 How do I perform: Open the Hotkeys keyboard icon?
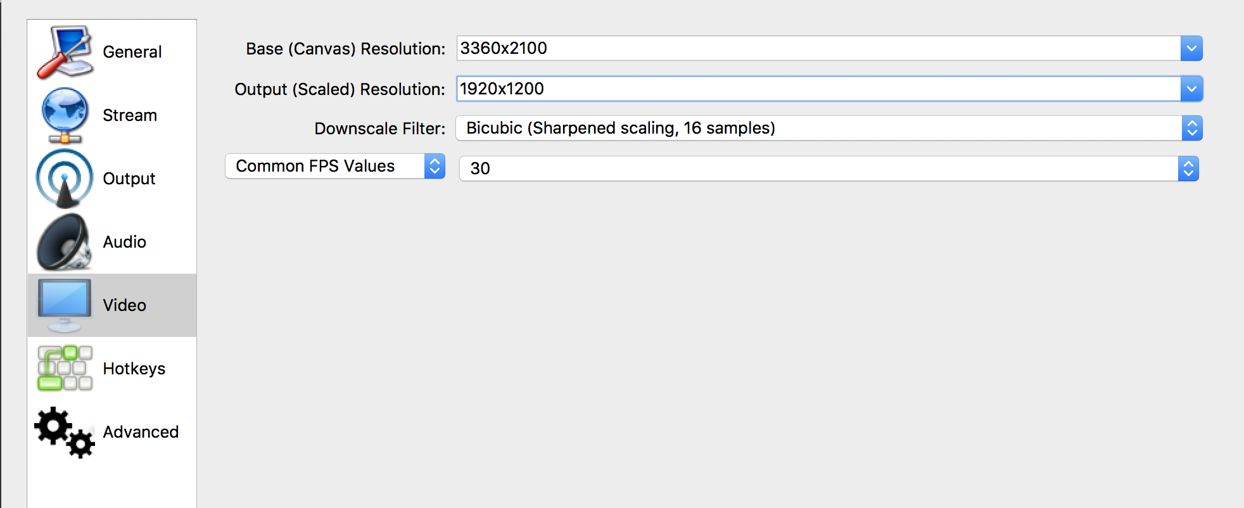tap(65, 368)
